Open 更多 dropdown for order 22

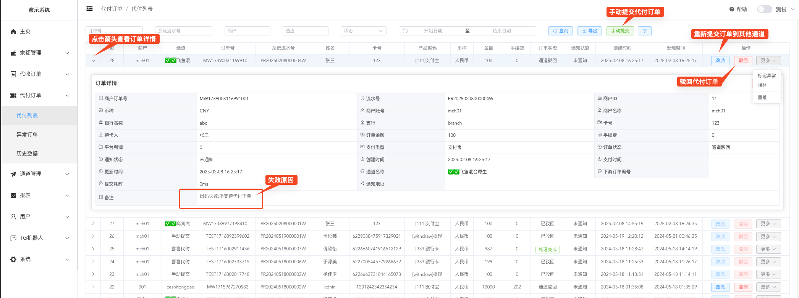pyautogui.click(x=768, y=287)
